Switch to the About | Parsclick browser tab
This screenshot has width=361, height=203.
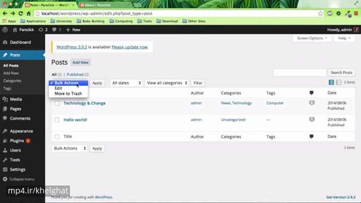point(105,5)
